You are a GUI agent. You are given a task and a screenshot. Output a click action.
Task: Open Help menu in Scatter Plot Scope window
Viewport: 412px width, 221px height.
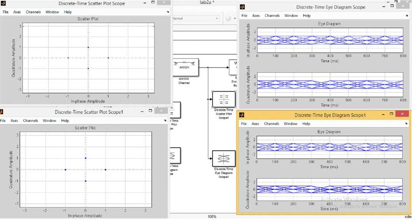[68, 12]
